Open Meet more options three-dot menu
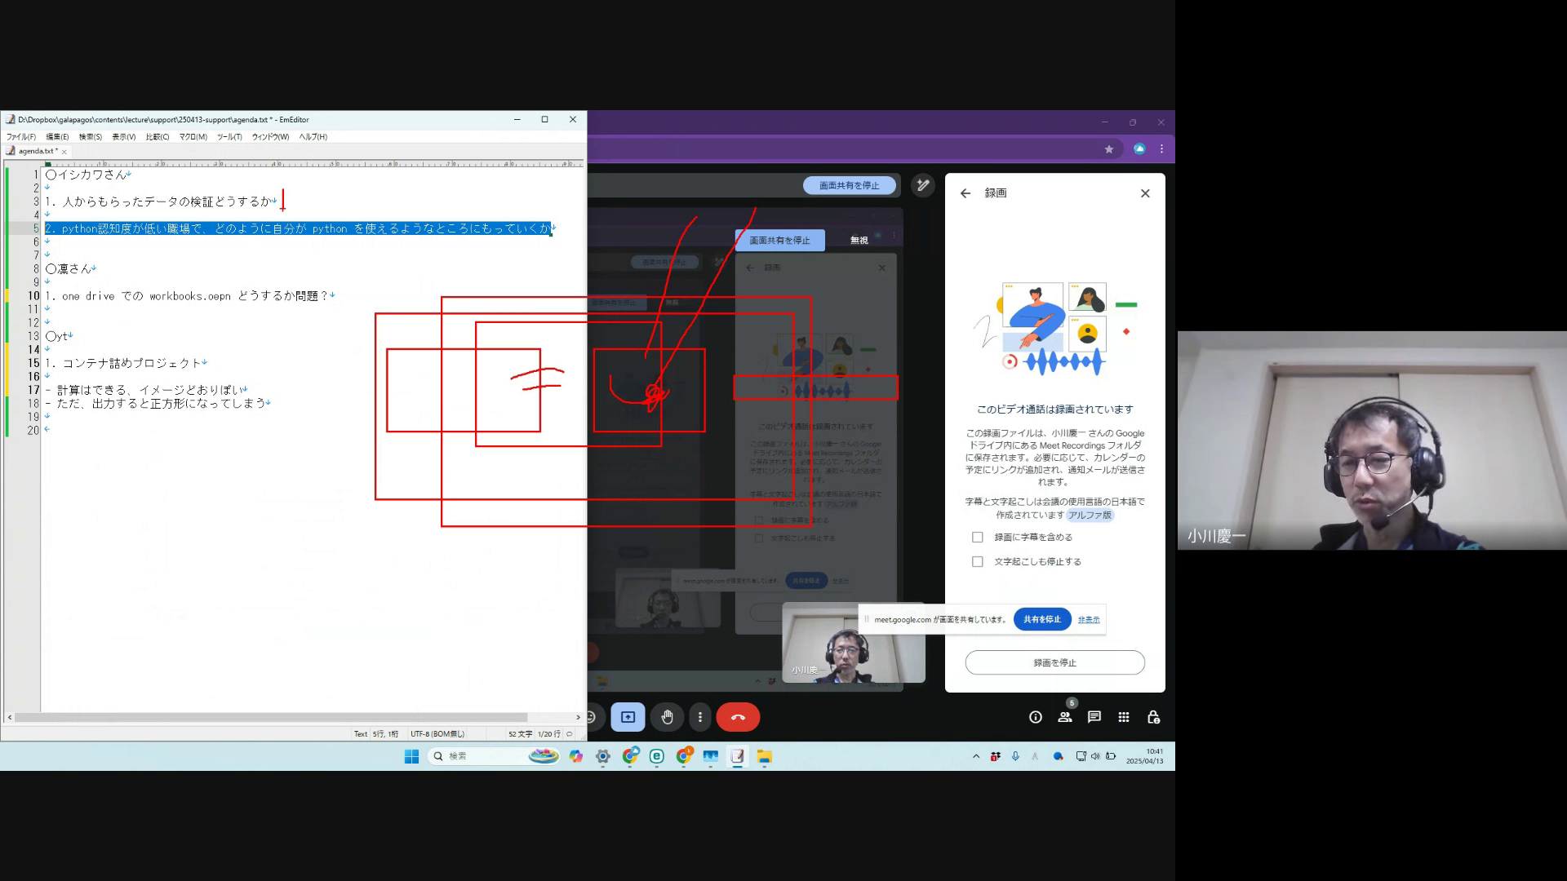The width and height of the screenshot is (1567, 881). coord(699,717)
